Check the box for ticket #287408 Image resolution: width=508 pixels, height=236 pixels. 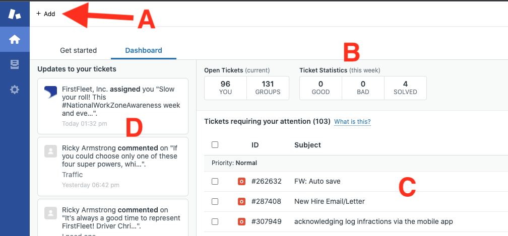(215, 202)
